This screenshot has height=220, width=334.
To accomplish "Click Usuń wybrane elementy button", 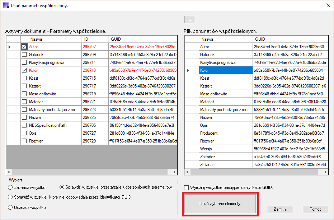I will (220, 204).
